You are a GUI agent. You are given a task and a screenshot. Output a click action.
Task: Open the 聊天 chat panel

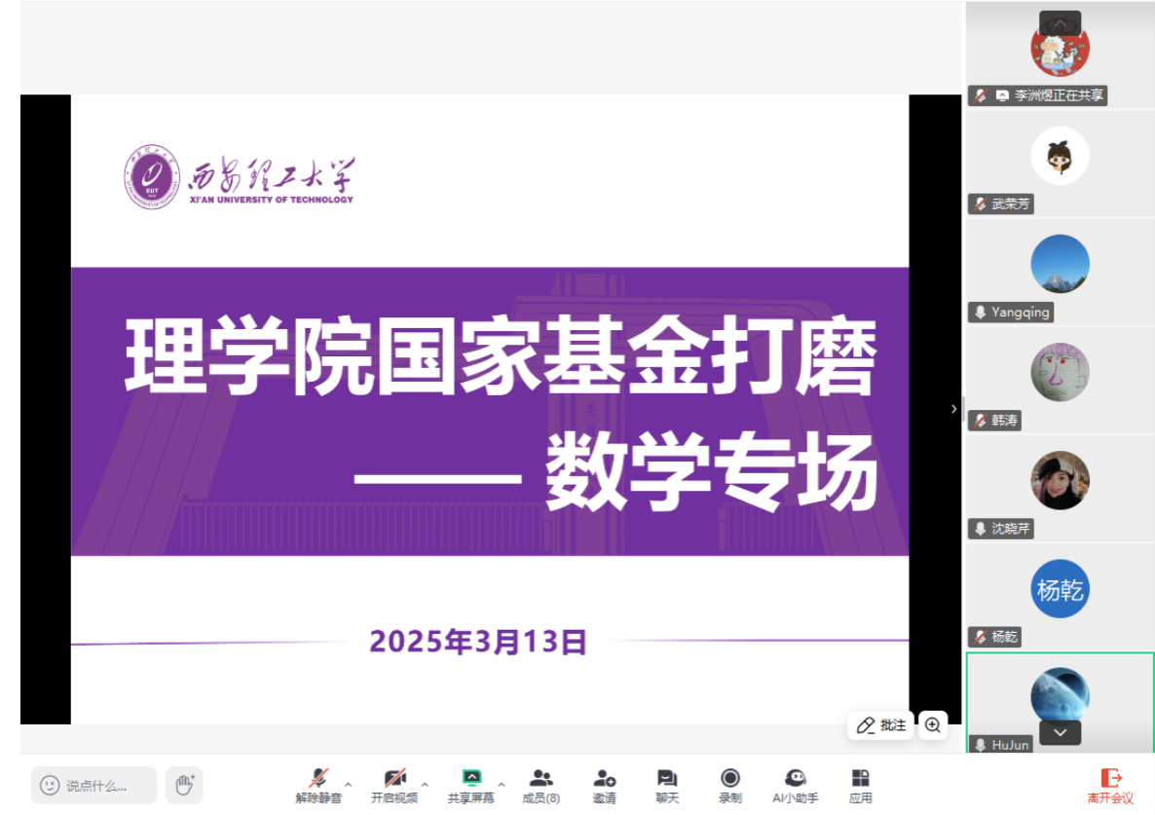tap(666, 784)
